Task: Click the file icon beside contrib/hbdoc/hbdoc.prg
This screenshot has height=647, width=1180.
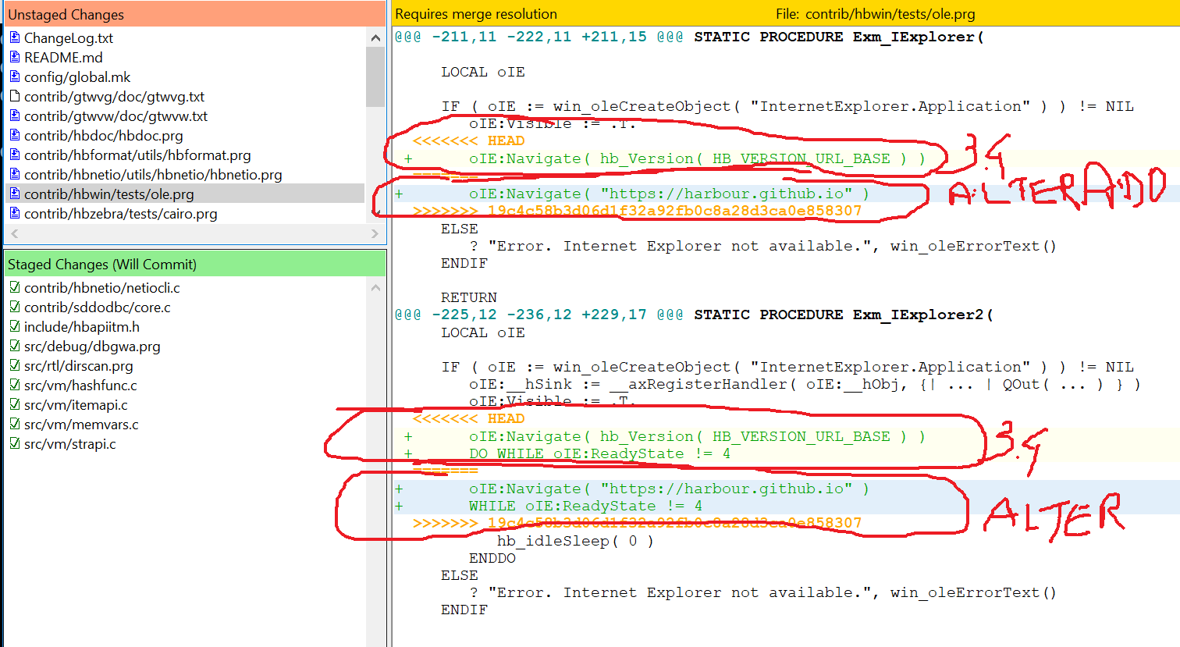Action: [x=14, y=135]
